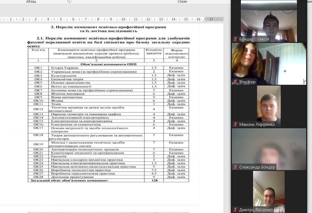Click the row header 'Обов'язкові компоненти ОПП'
312x213 pixels.
(x=109, y=64)
